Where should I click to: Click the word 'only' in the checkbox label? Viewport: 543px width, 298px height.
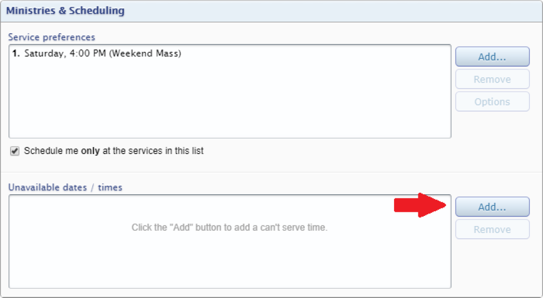[x=90, y=151]
